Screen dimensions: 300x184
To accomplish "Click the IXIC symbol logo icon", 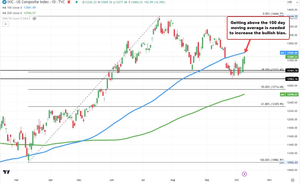I will [4, 2].
